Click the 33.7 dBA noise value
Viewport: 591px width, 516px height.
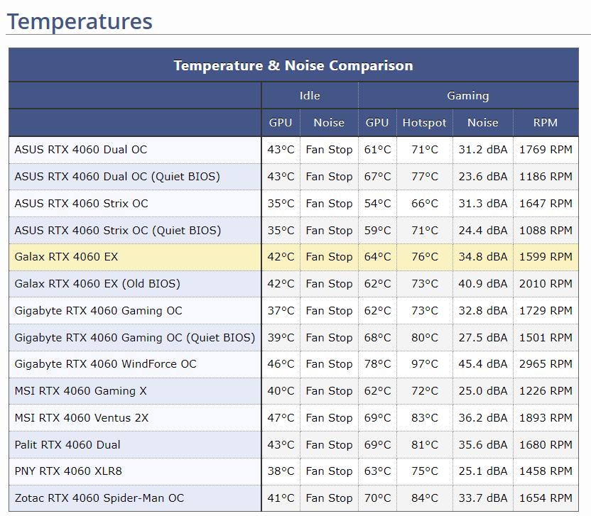pos(483,498)
